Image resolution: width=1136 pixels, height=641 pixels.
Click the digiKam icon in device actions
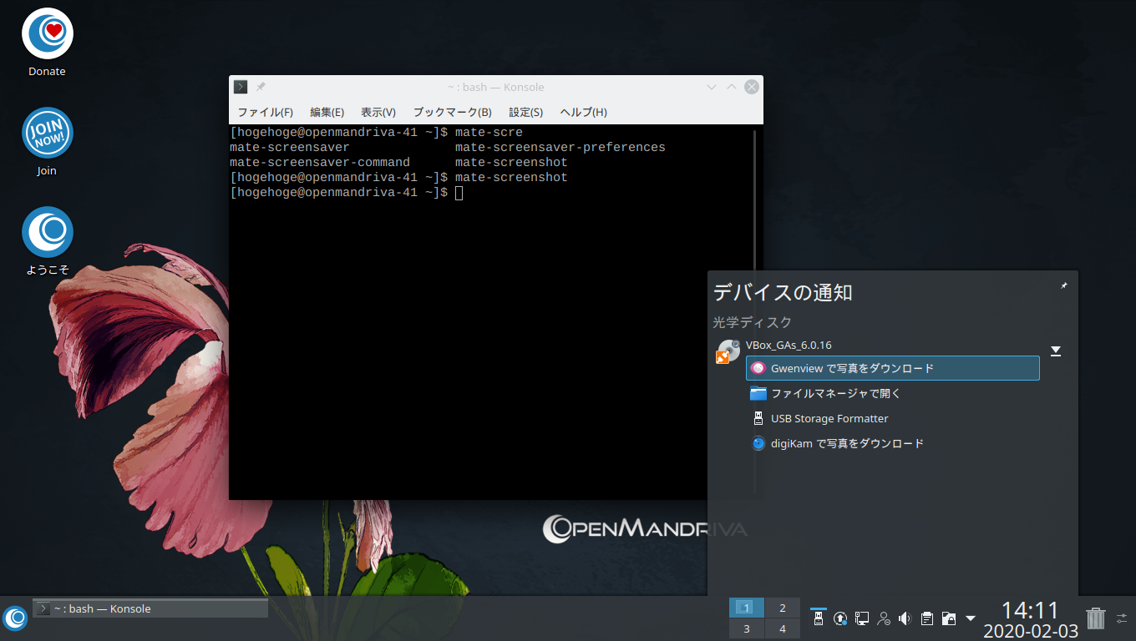pos(758,443)
